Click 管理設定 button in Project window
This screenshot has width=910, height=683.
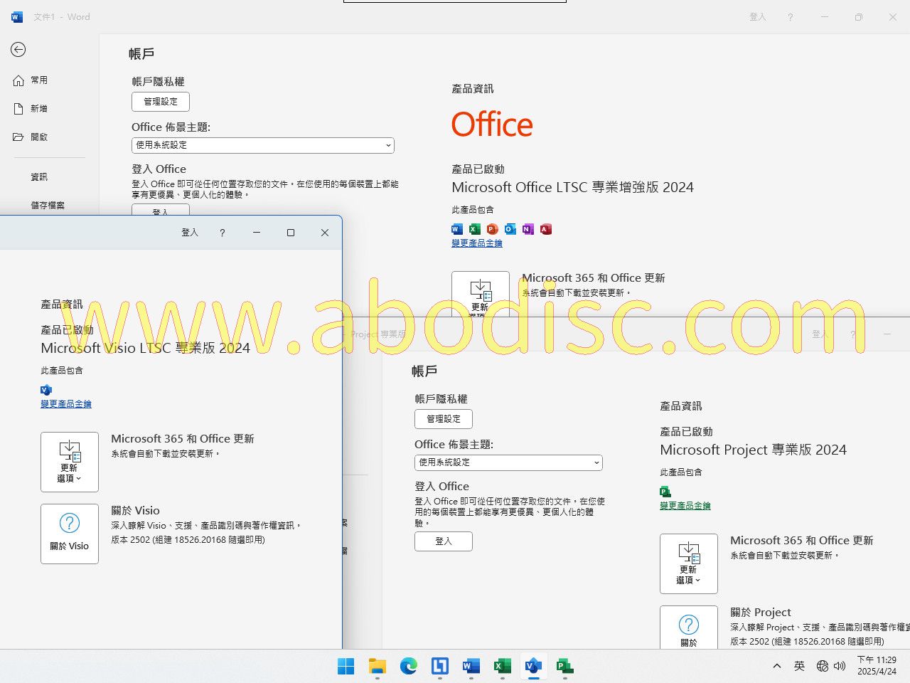pos(444,419)
